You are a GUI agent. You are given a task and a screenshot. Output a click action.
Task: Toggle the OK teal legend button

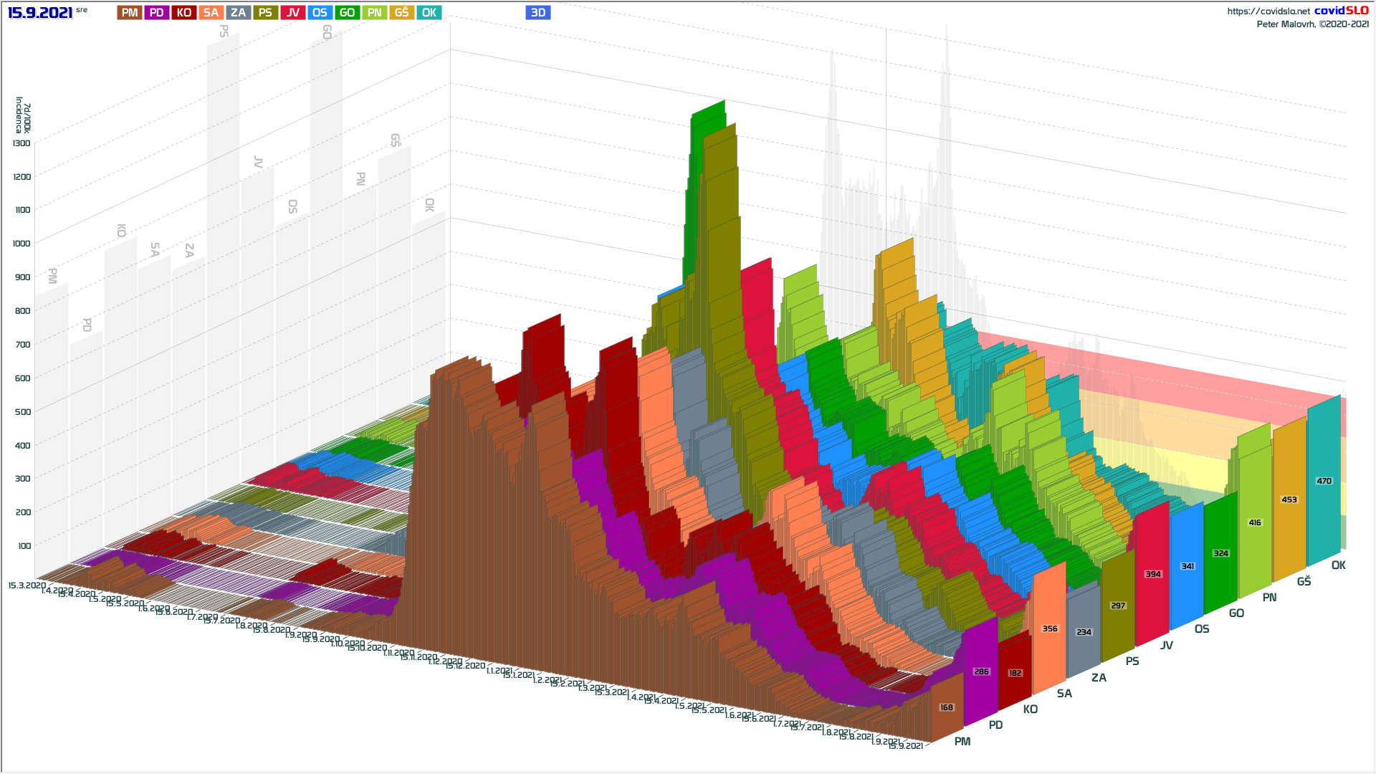(429, 13)
